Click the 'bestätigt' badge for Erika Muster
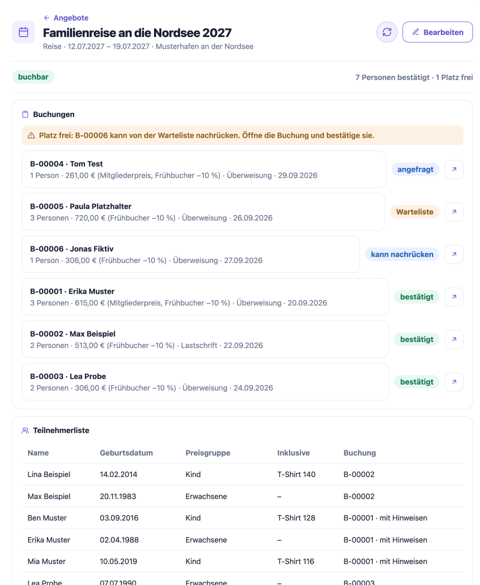 [x=417, y=297]
